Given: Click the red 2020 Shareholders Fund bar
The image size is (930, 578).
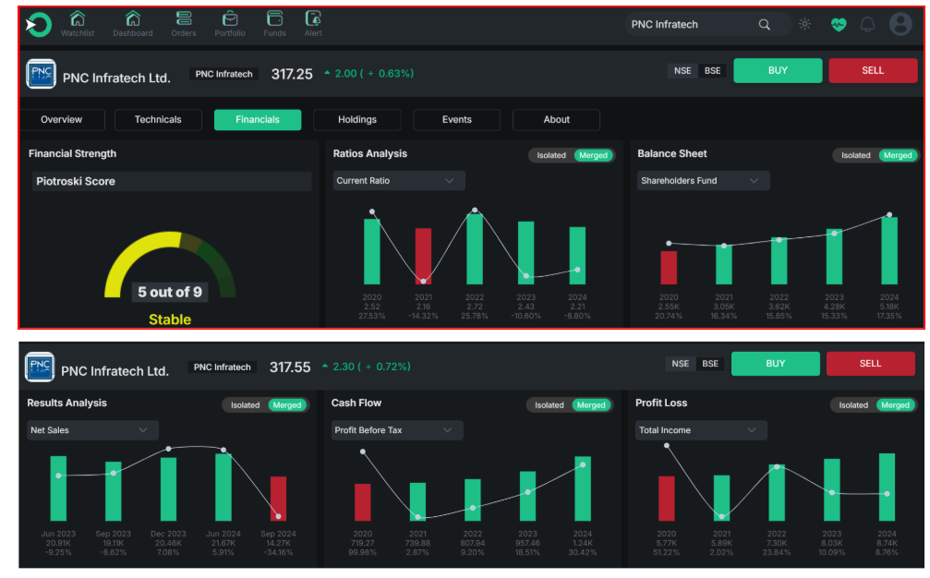Looking at the screenshot, I should 669,268.
